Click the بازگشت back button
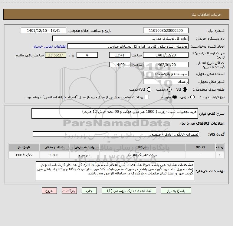The width and height of the screenshot is (233, 226). (69, 191)
